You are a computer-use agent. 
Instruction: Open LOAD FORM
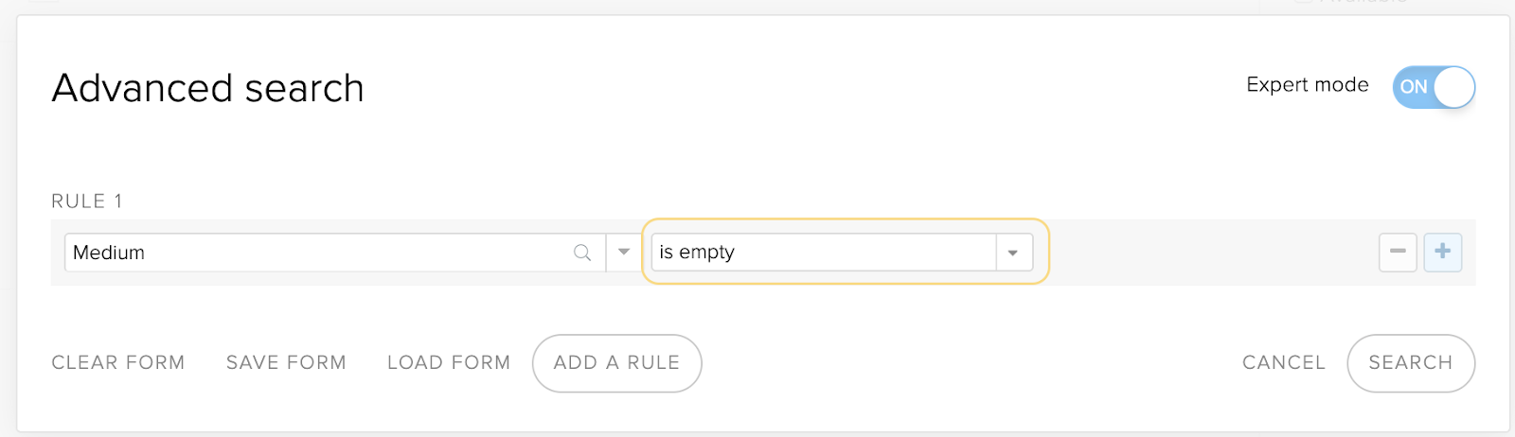click(449, 362)
